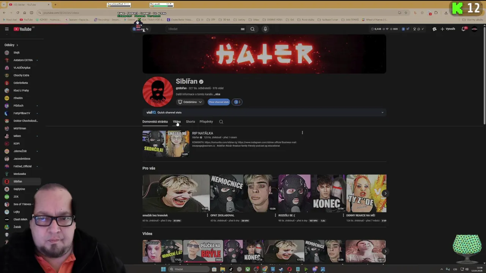Go to the YouTube home logo
The width and height of the screenshot is (486, 273).
[x=23, y=29]
